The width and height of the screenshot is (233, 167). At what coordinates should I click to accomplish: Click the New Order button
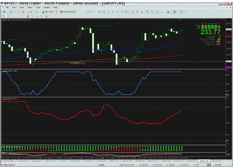point(48,12)
